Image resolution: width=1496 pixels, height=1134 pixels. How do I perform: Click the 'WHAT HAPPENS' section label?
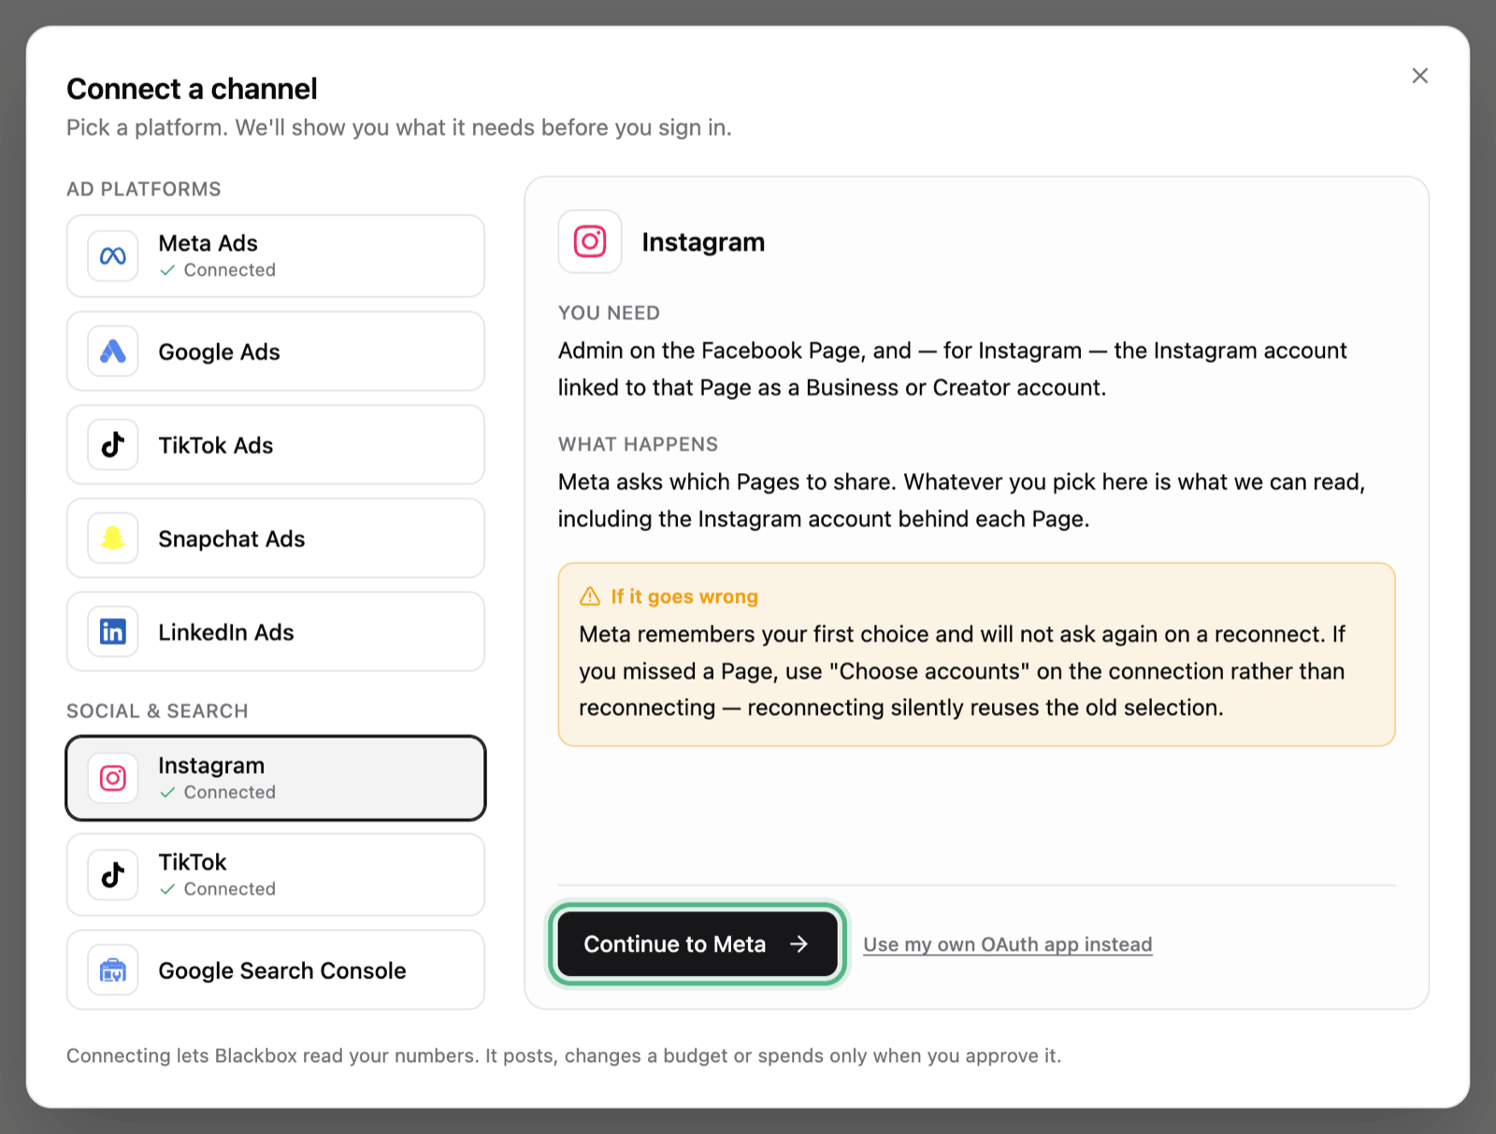pos(638,444)
